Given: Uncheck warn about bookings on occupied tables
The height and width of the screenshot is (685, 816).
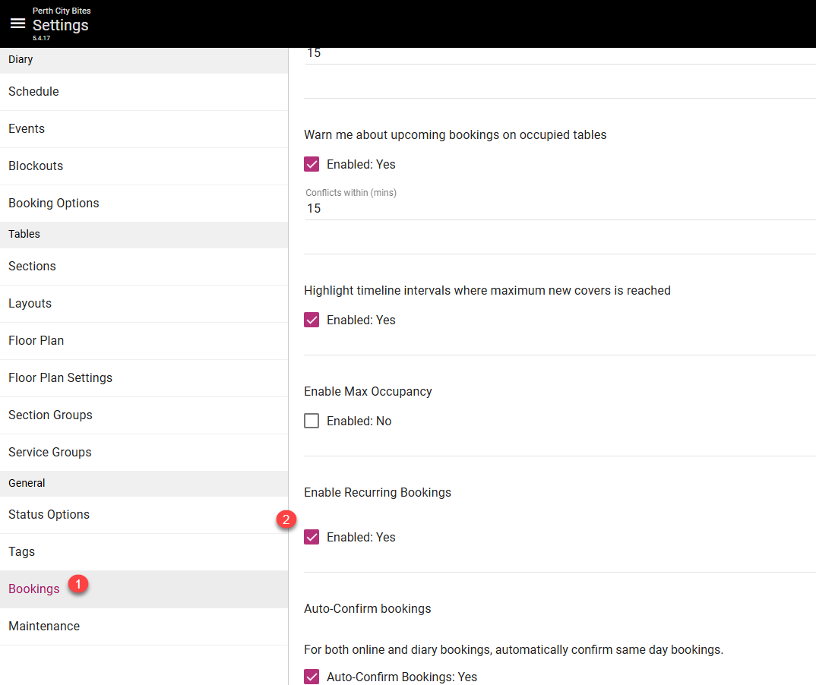Looking at the screenshot, I should (x=312, y=163).
